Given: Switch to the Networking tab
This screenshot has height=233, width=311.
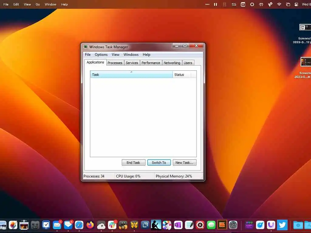Looking at the screenshot, I should [172, 63].
